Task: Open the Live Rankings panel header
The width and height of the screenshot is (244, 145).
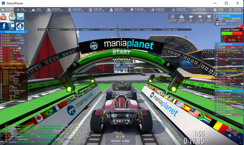Action: pyautogui.click(x=229, y=90)
